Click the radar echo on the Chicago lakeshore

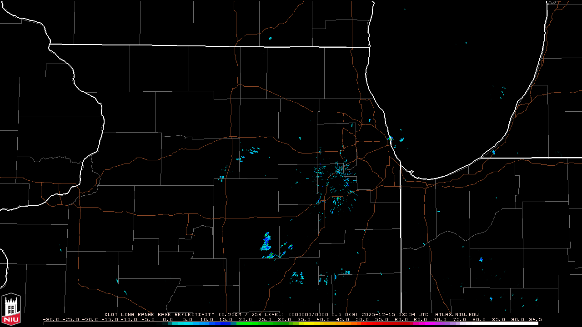[x=390, y=138]
